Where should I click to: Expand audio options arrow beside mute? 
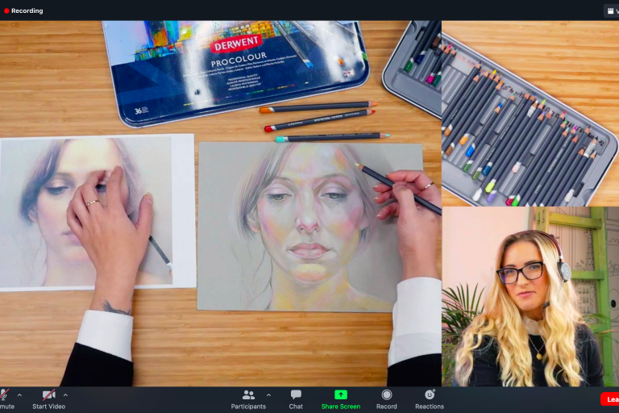point(19,394)
